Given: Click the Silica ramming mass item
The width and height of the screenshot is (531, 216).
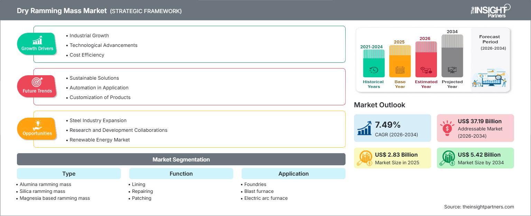Looking at the screenshot, I should point(42,191).
